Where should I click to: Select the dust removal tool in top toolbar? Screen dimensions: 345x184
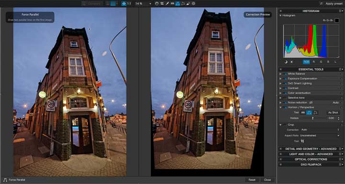point(188,3)
